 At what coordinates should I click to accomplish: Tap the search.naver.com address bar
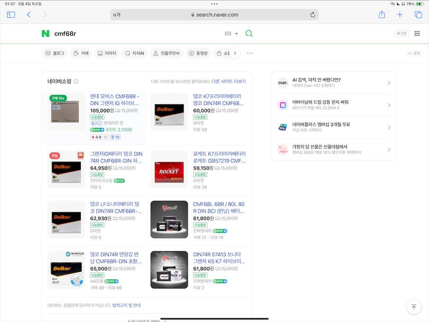pos(214,15)
